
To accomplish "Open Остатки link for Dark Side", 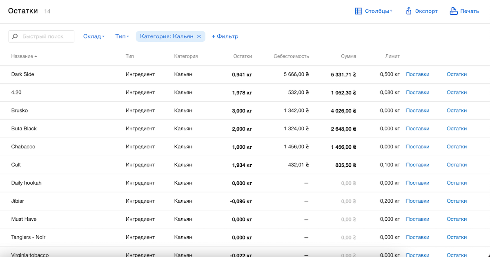I will pos(457,74).
